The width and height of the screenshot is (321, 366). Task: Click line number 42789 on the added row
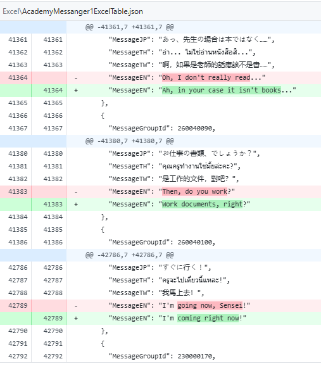(x=53, y=318)
